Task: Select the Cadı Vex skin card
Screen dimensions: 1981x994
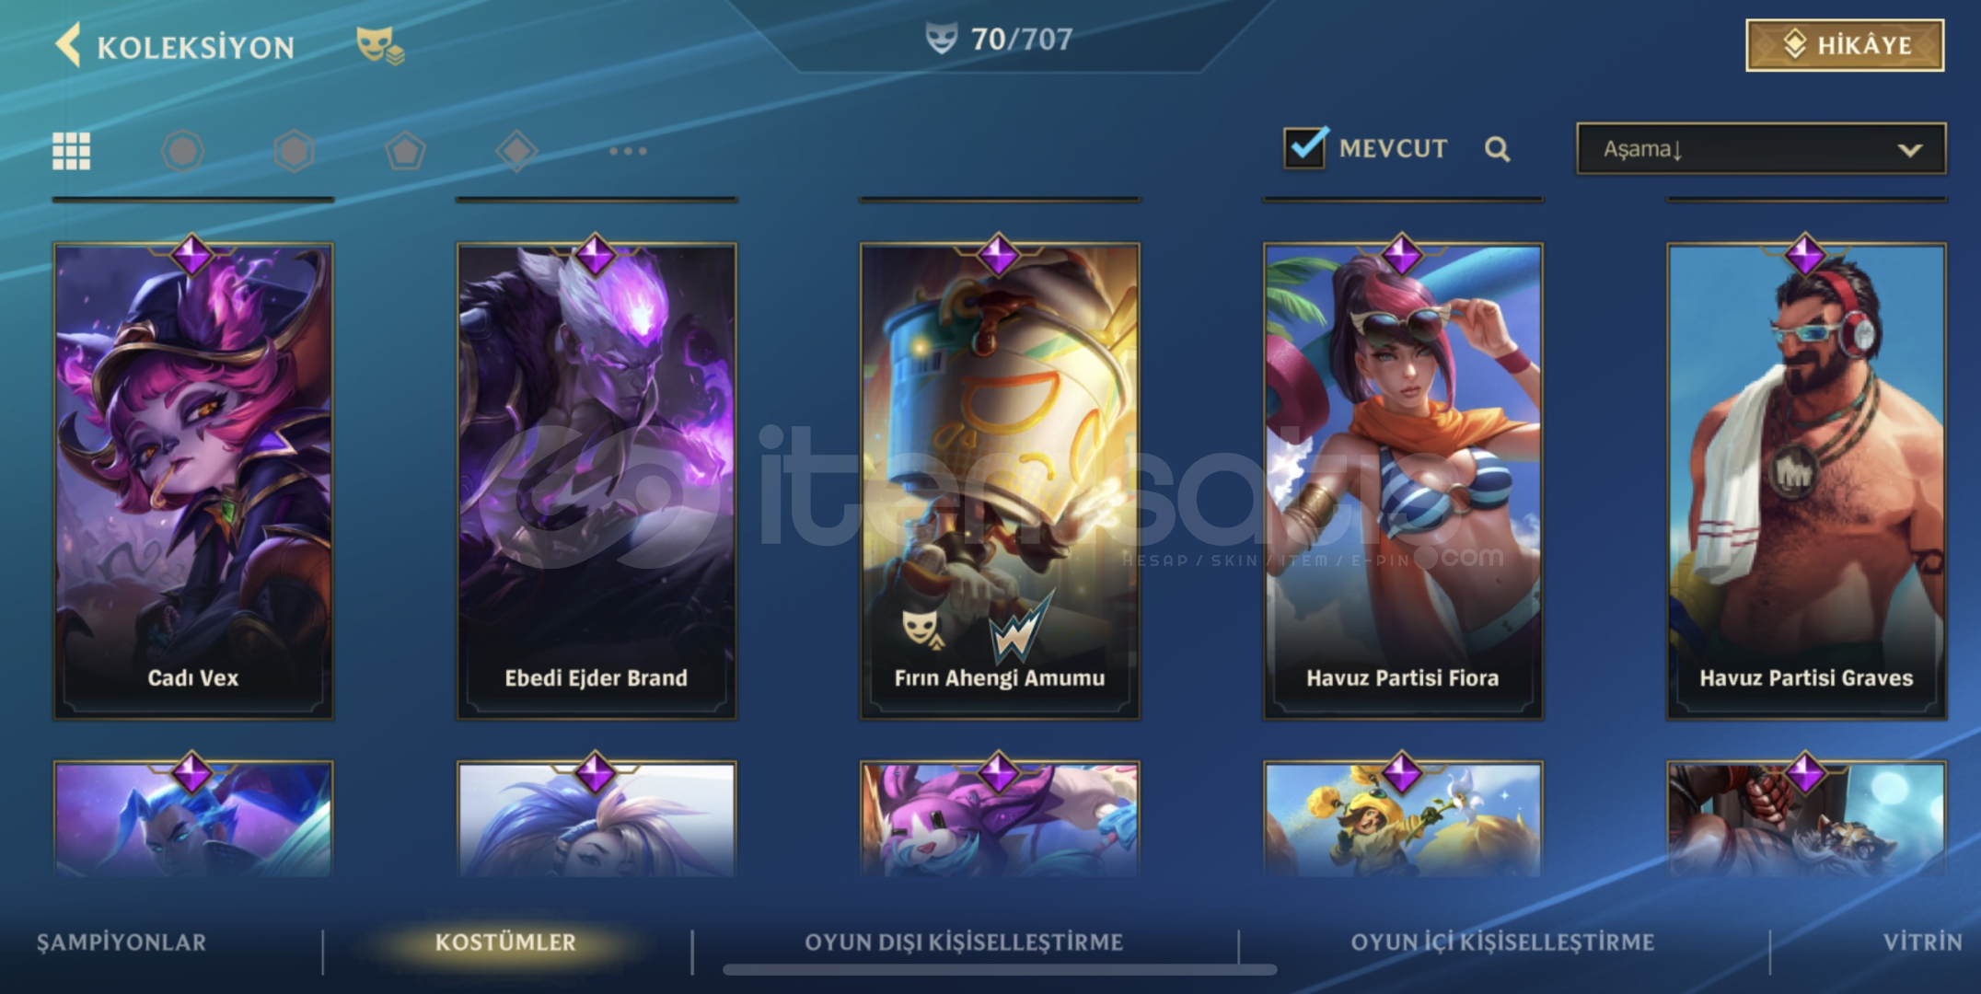Action: (x=193, y=481)
